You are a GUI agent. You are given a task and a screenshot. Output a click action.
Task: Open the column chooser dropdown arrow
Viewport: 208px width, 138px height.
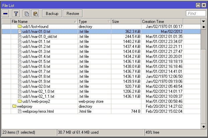204,22
